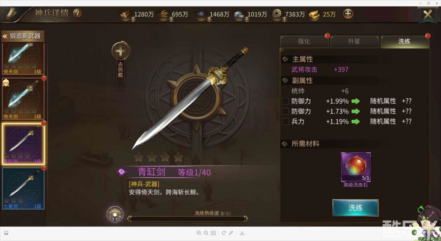Check the 防御力 +1.73% attribute box
Screen dimensions: 441x241
click(285, 111)
